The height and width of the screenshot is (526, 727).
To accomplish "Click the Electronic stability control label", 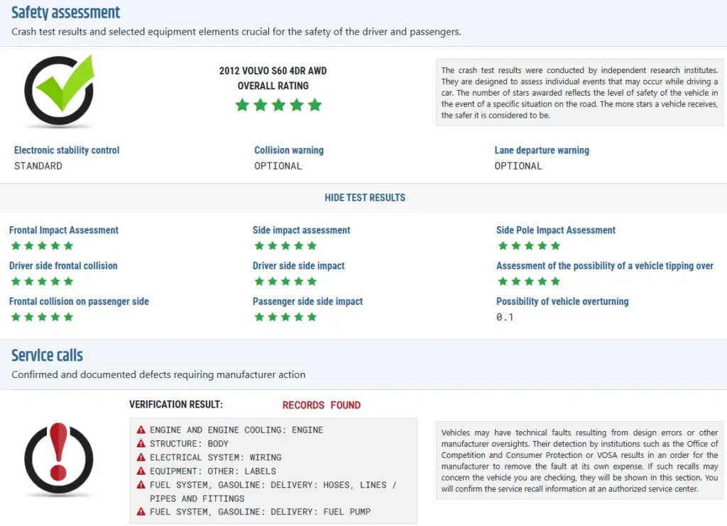I will [x=67, y=150].
